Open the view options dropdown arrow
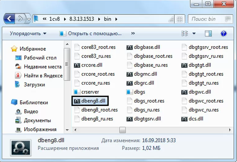This screenshot has width=237, height=162. (x=194, y=33)
